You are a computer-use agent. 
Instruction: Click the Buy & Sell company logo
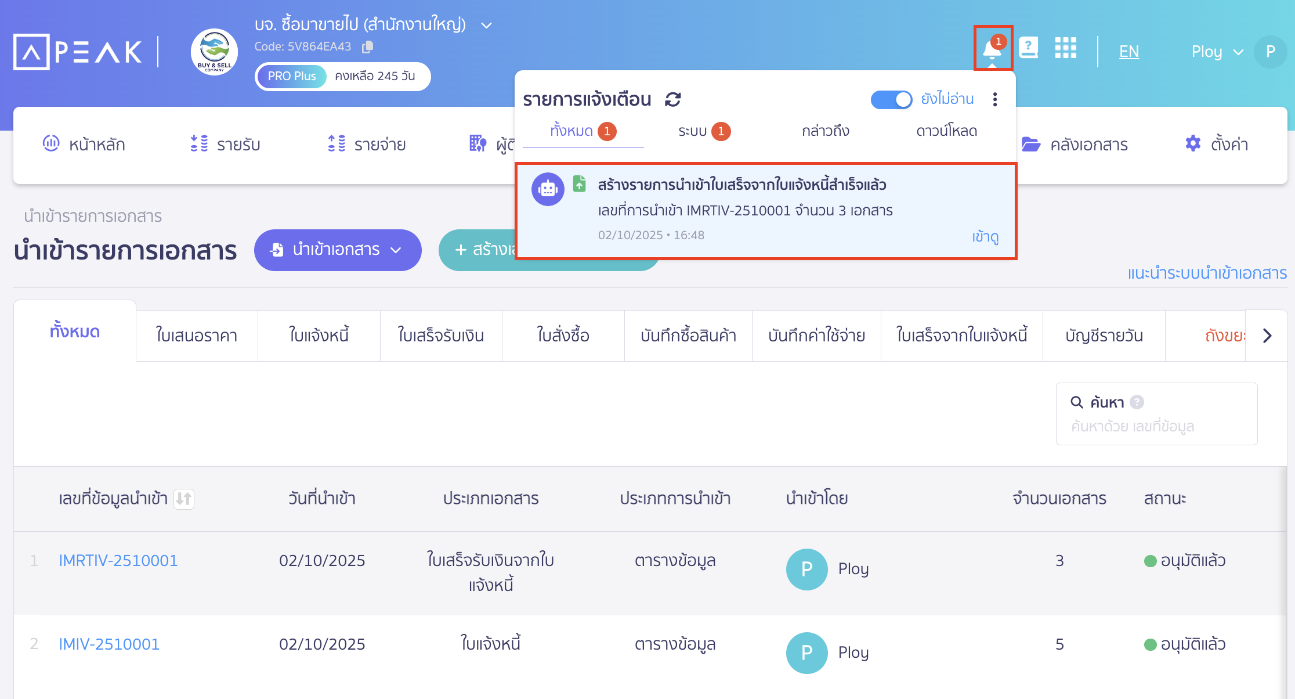pos(213,52)
